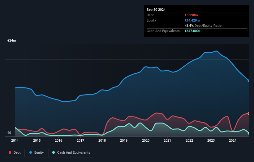This screenshot has width=254, height=162.
Task: Click the teal Cash And Equivalents legend dot
Action: (54, 152)
